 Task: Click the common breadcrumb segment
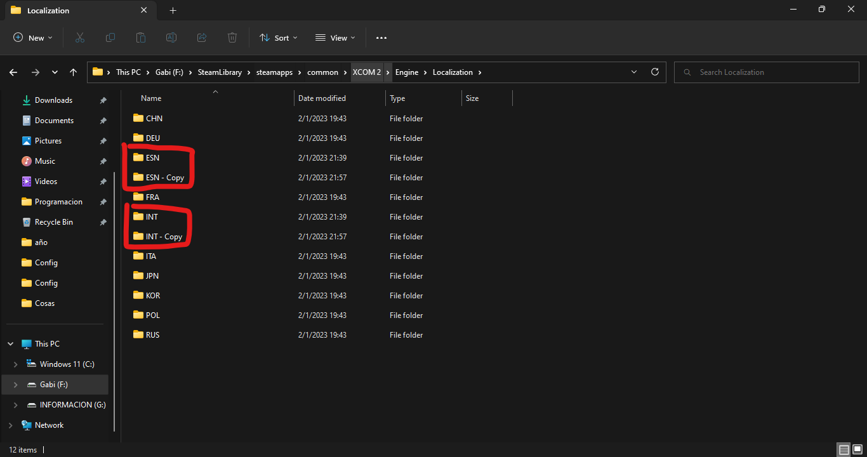[x=322, y=72]
